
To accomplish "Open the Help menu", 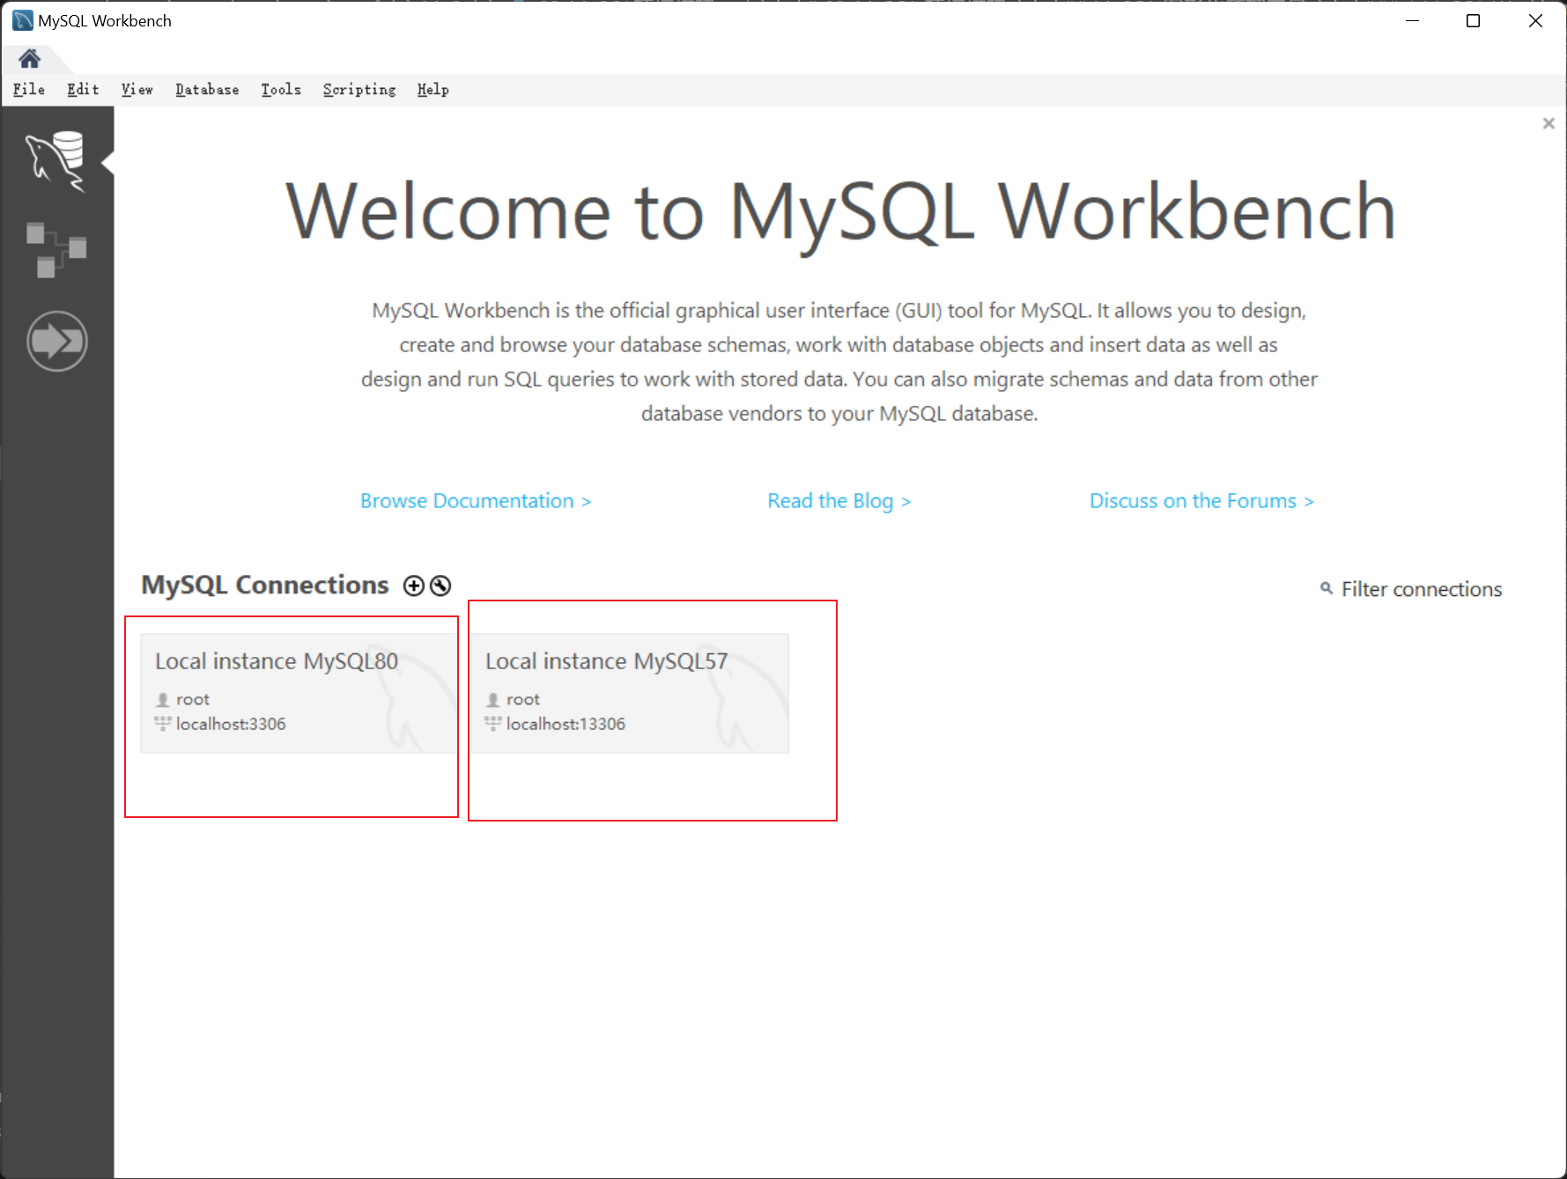I will pos(432,90).
